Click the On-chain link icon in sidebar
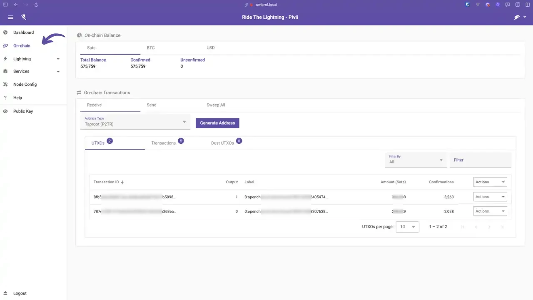Image resolution: width=533 pixels, height=300 pixels. (x=5, y=46)
